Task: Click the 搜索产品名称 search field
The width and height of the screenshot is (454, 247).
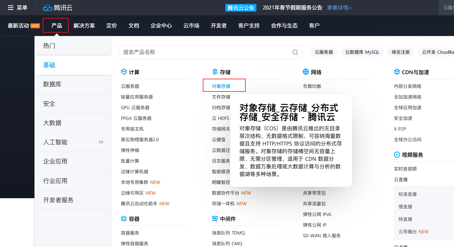Action: pyautogui.click(x=210, y=52)
